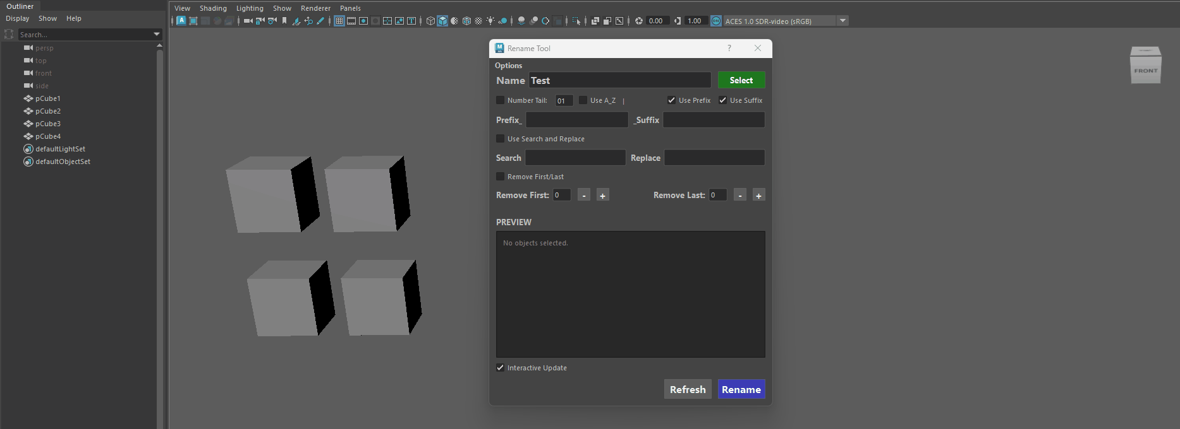Screen dimensions: 1180x429
Task: Open the Outliner Display menu
Action: click(x=18, y=18)
